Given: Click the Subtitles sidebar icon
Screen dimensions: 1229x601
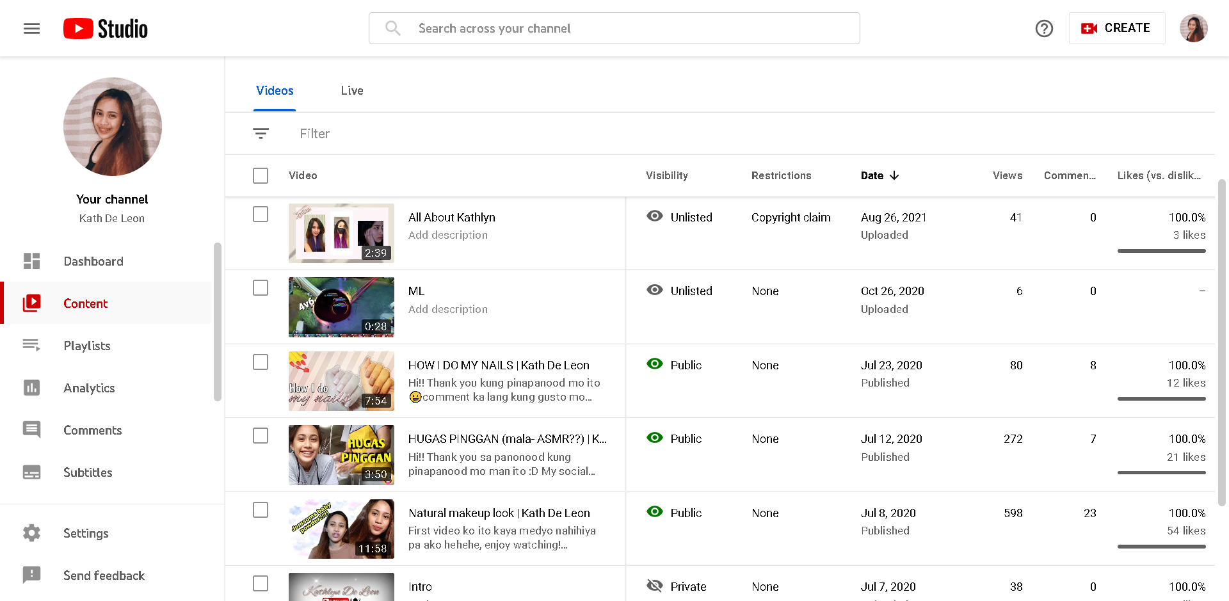Looking at the screenshot, I should (32, 472).
